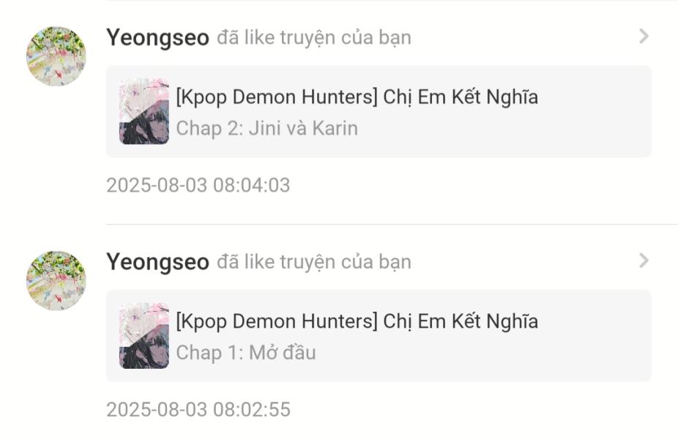The image size is (678, 439).
Task: Open the gray story card for Chap 1
Action: [x=379, y=336]
